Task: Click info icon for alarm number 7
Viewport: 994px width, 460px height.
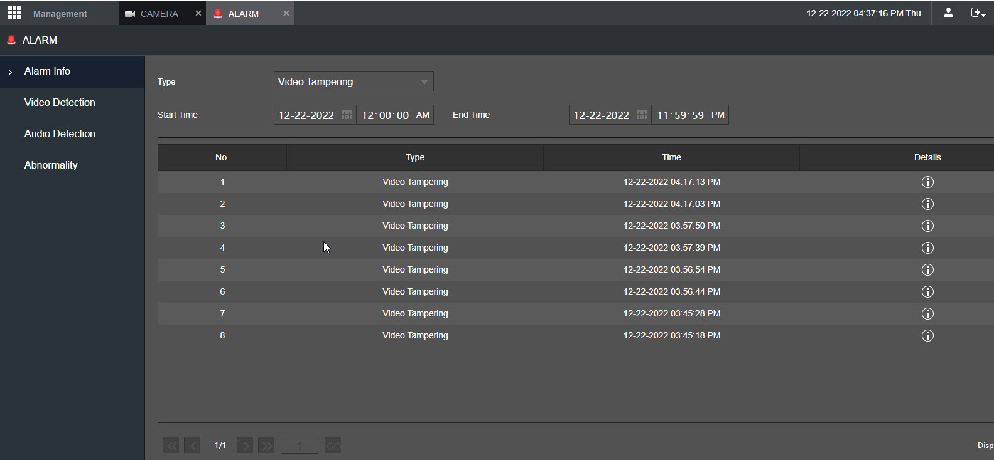Action: (927, 313)
